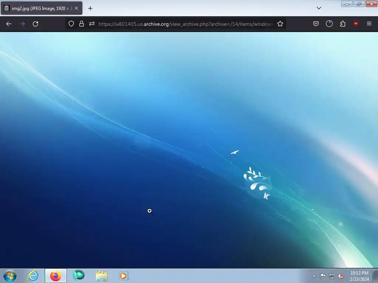
Task: Restore down the Firefox window
Action: tap(359, 4)
